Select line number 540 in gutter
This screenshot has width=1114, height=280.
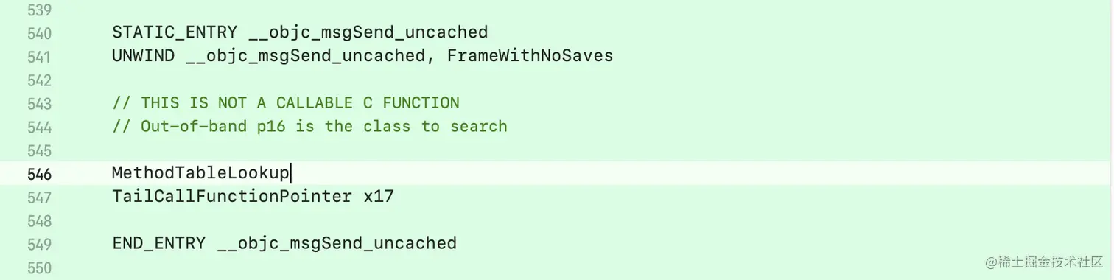(39, 33)
